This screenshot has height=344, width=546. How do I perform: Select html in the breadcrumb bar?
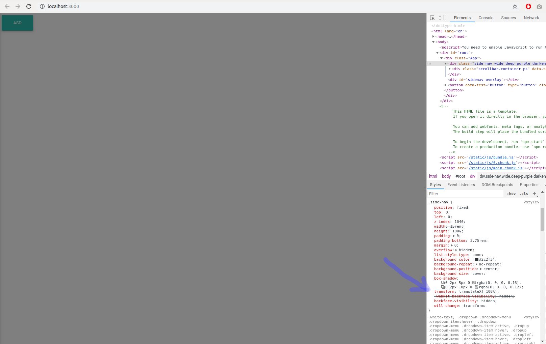coord(433,176)
